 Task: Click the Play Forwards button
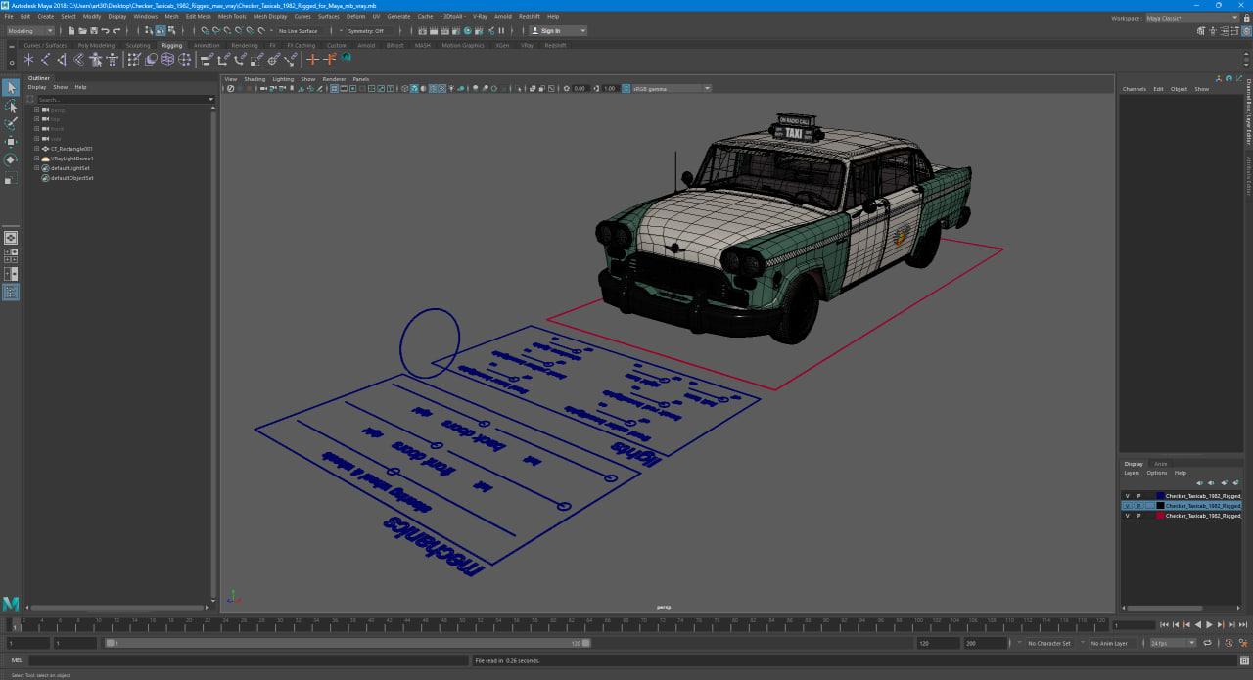coord(1209,624)
